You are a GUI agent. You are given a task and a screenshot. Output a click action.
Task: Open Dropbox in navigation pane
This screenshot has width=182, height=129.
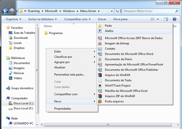17,48
